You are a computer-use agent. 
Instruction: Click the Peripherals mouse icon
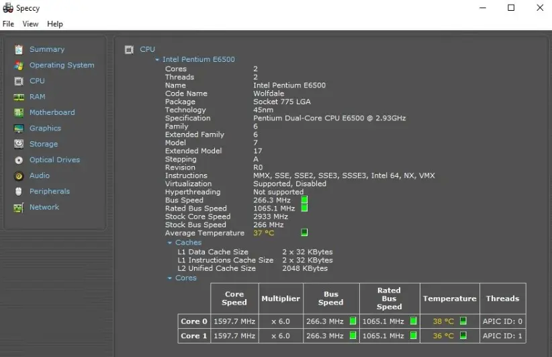(19, 192)
